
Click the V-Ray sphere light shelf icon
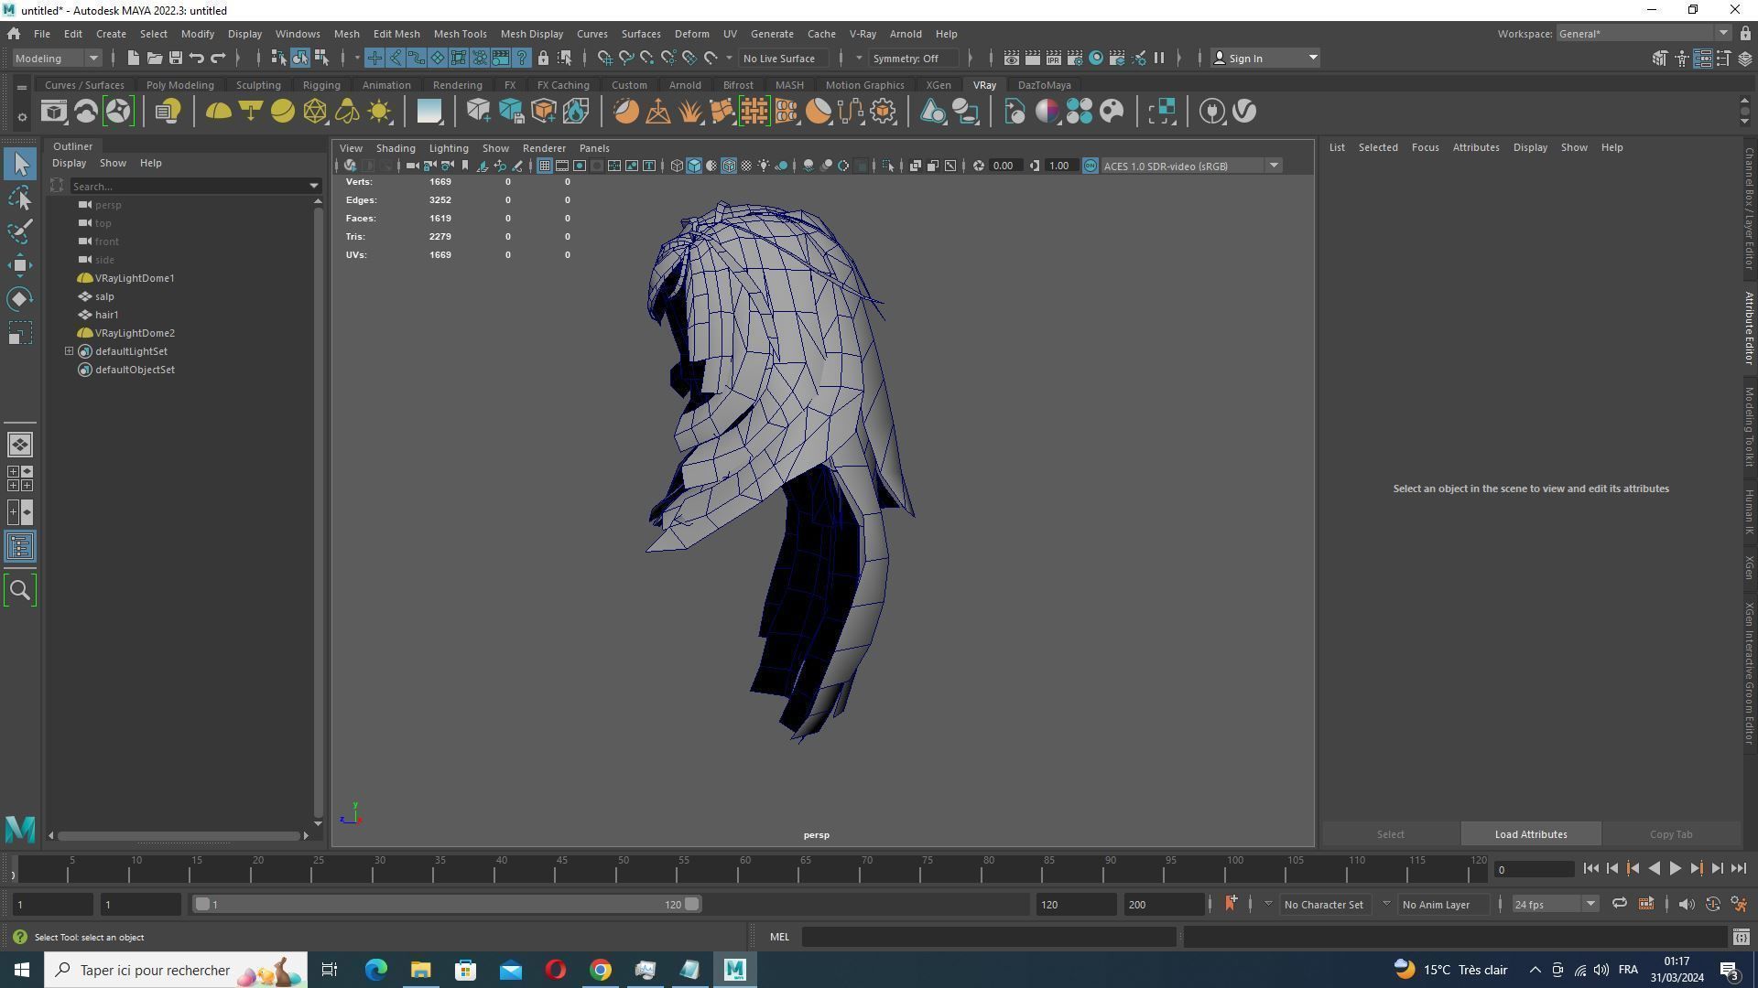point(283,112)
